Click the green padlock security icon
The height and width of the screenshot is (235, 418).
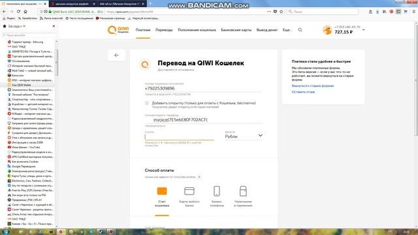50,12
